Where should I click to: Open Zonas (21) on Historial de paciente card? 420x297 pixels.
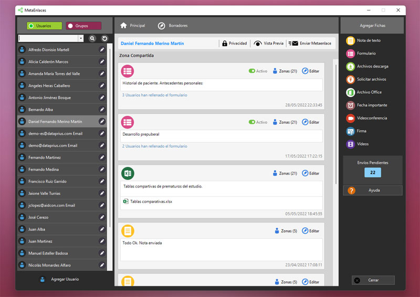coord(285,71)
